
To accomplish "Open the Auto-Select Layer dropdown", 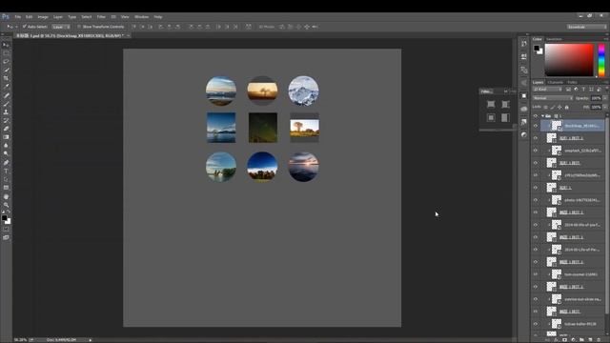I will coord(61,27).
